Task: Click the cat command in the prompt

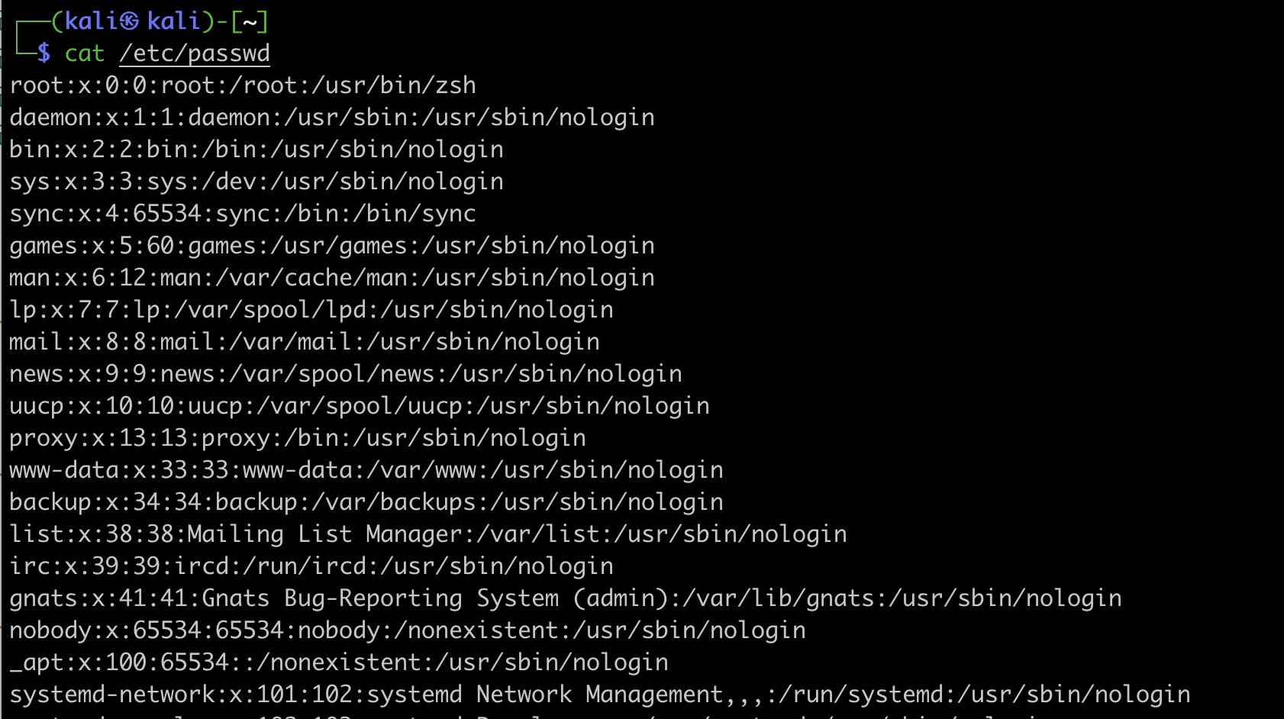Action: [x=84, y=53]
